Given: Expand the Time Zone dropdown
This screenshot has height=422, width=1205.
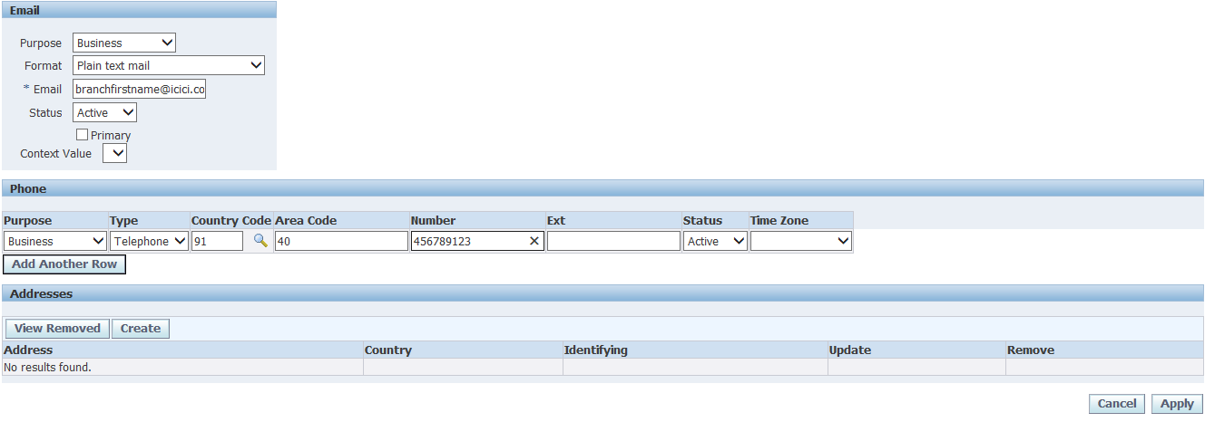Looking at the screenshot, I should (x=800, y=241).
